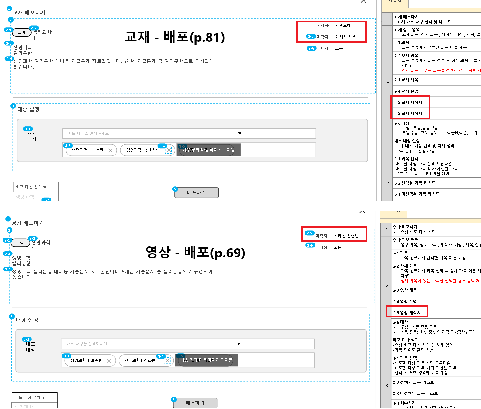Viewport: 481px width, 409px height.
Task: Click the 내용 정의 다음 페이지로 이동 overlay in 교재 panel
Action: pos(208,150)
